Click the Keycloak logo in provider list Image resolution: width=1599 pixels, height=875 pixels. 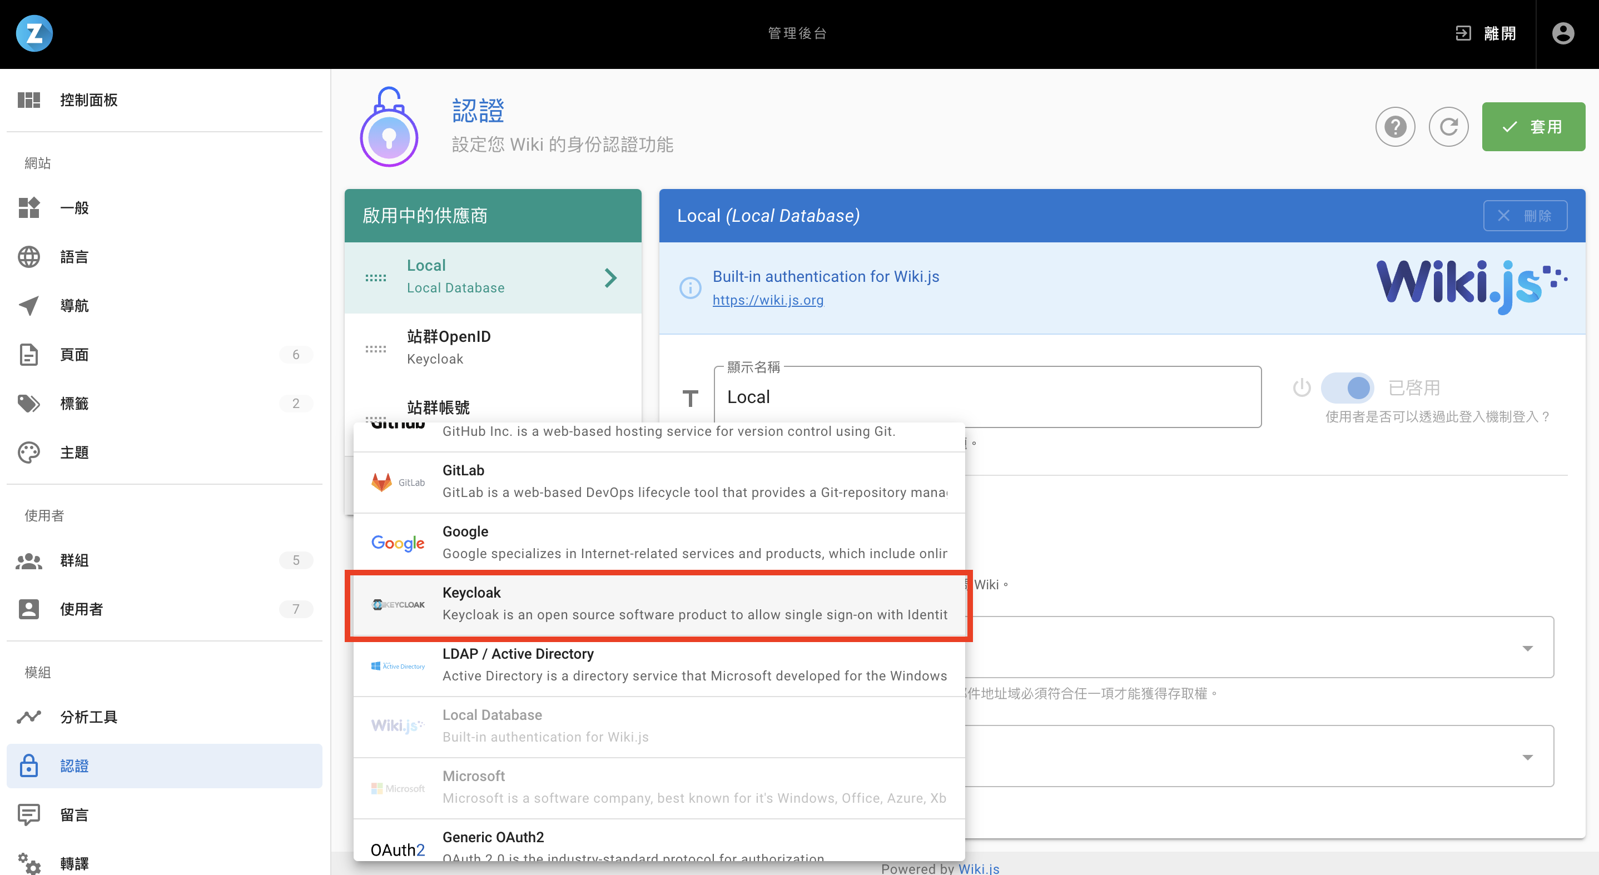(x=398, y=604)
